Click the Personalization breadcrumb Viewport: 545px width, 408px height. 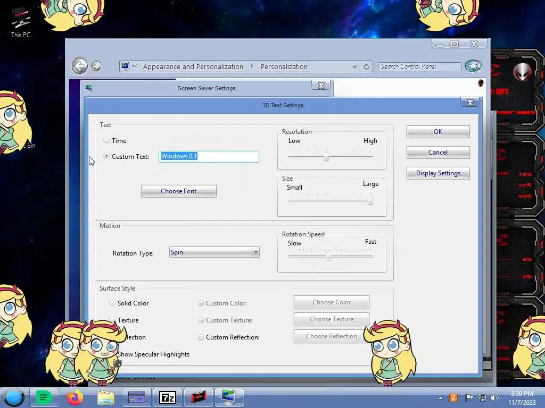point(284,66)
